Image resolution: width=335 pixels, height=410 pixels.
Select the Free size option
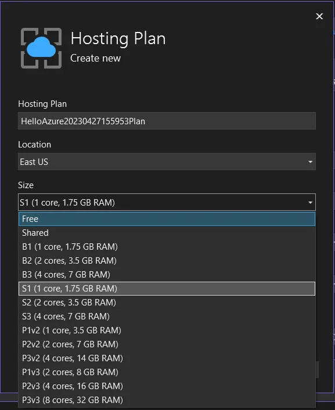pos(167,219)
